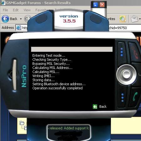Image resolution: width=141 pixels, height=141 pixels.
Task: Close NSPro using the red X button
Action: pyautogui.click(x=102, y=5)
